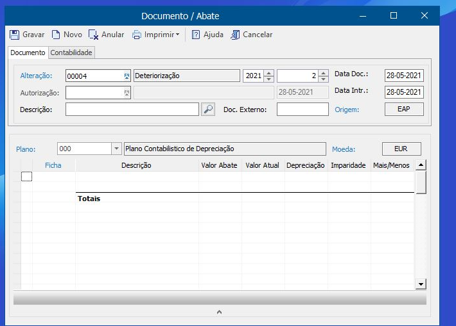456x326 pixels.
Task: Open the Ajuda help icon
Action: 196,35
